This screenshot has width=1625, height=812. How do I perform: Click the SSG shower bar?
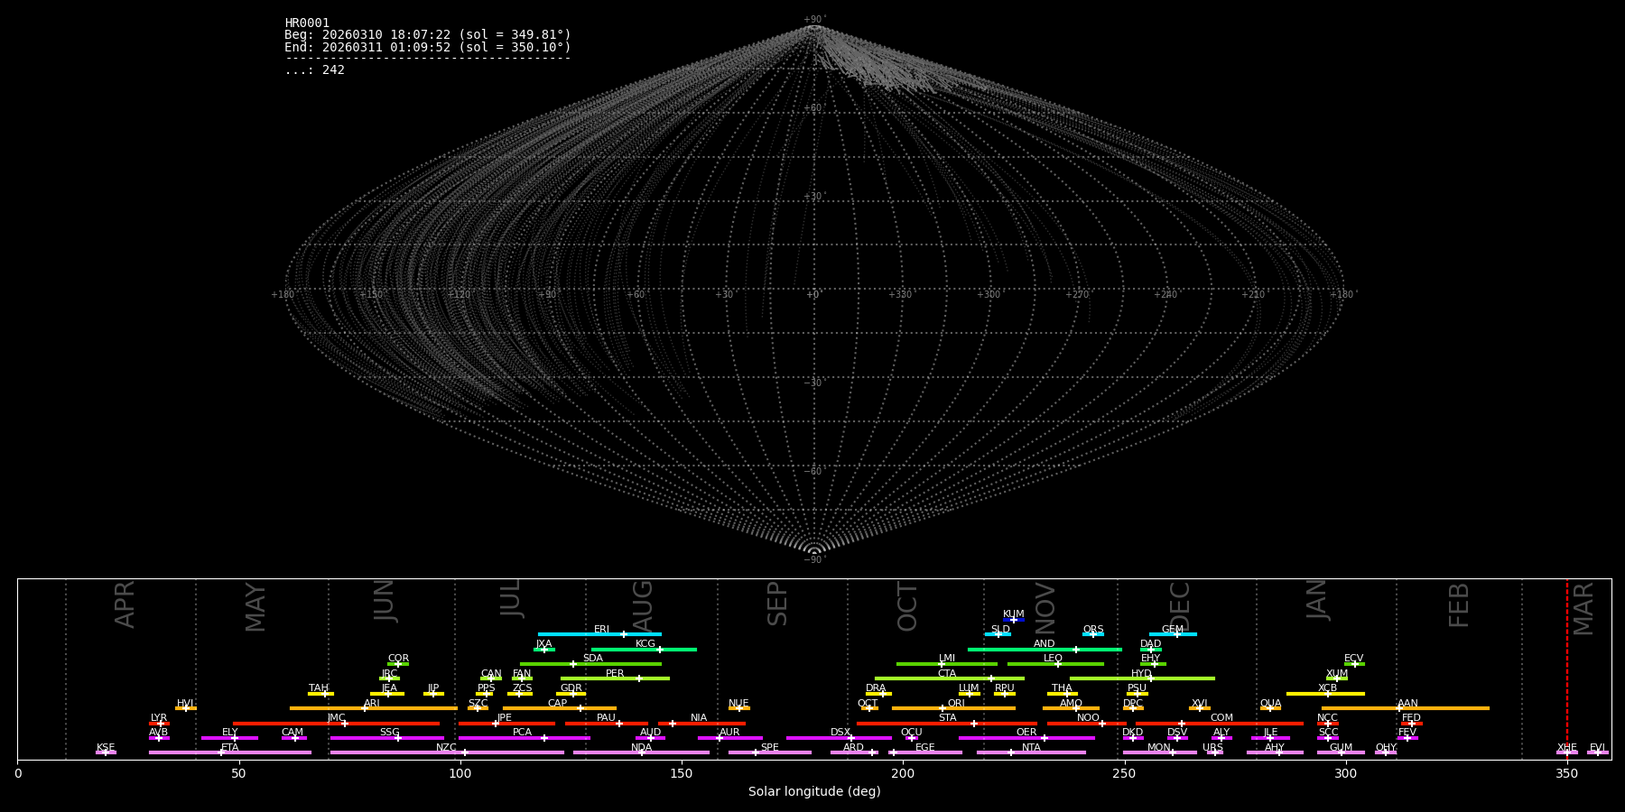pos(387,738)
